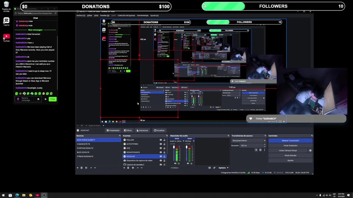Open transition options three-dot menu
This screenshot has height=198, width=353.
[264, 150]
